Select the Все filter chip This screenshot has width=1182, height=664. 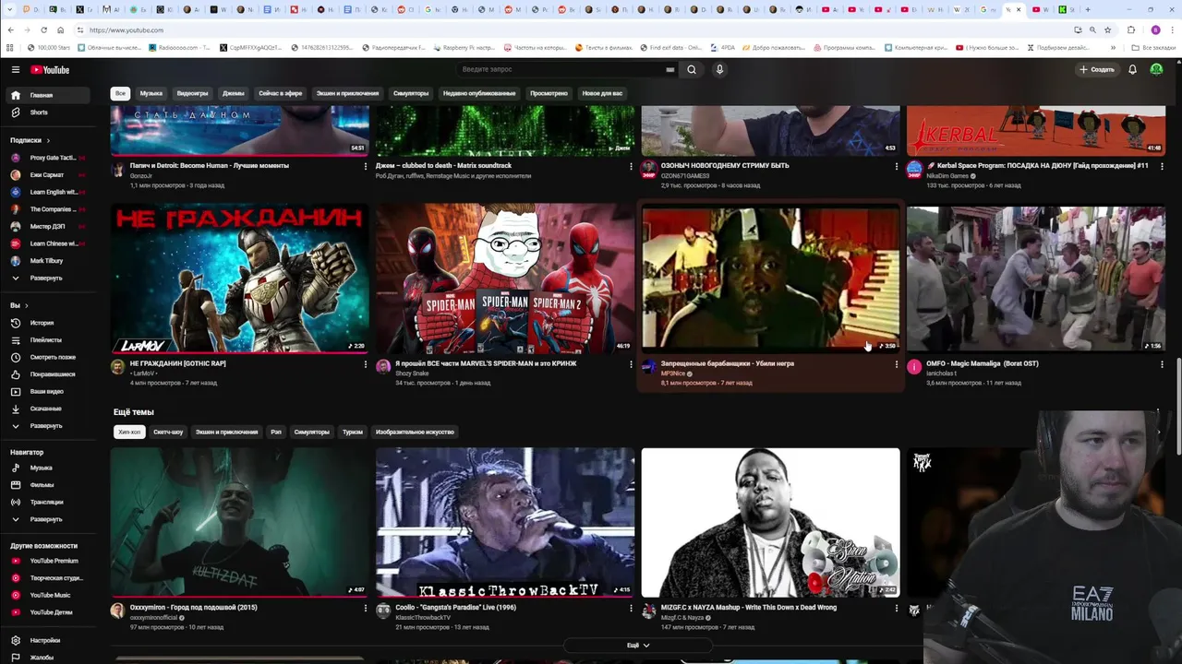pos(120,93)
